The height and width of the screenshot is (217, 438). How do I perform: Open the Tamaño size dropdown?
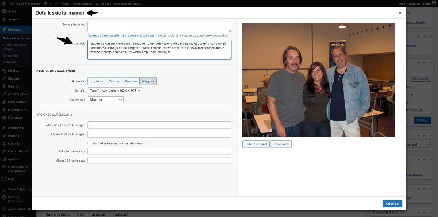click(x=115, y=90)
